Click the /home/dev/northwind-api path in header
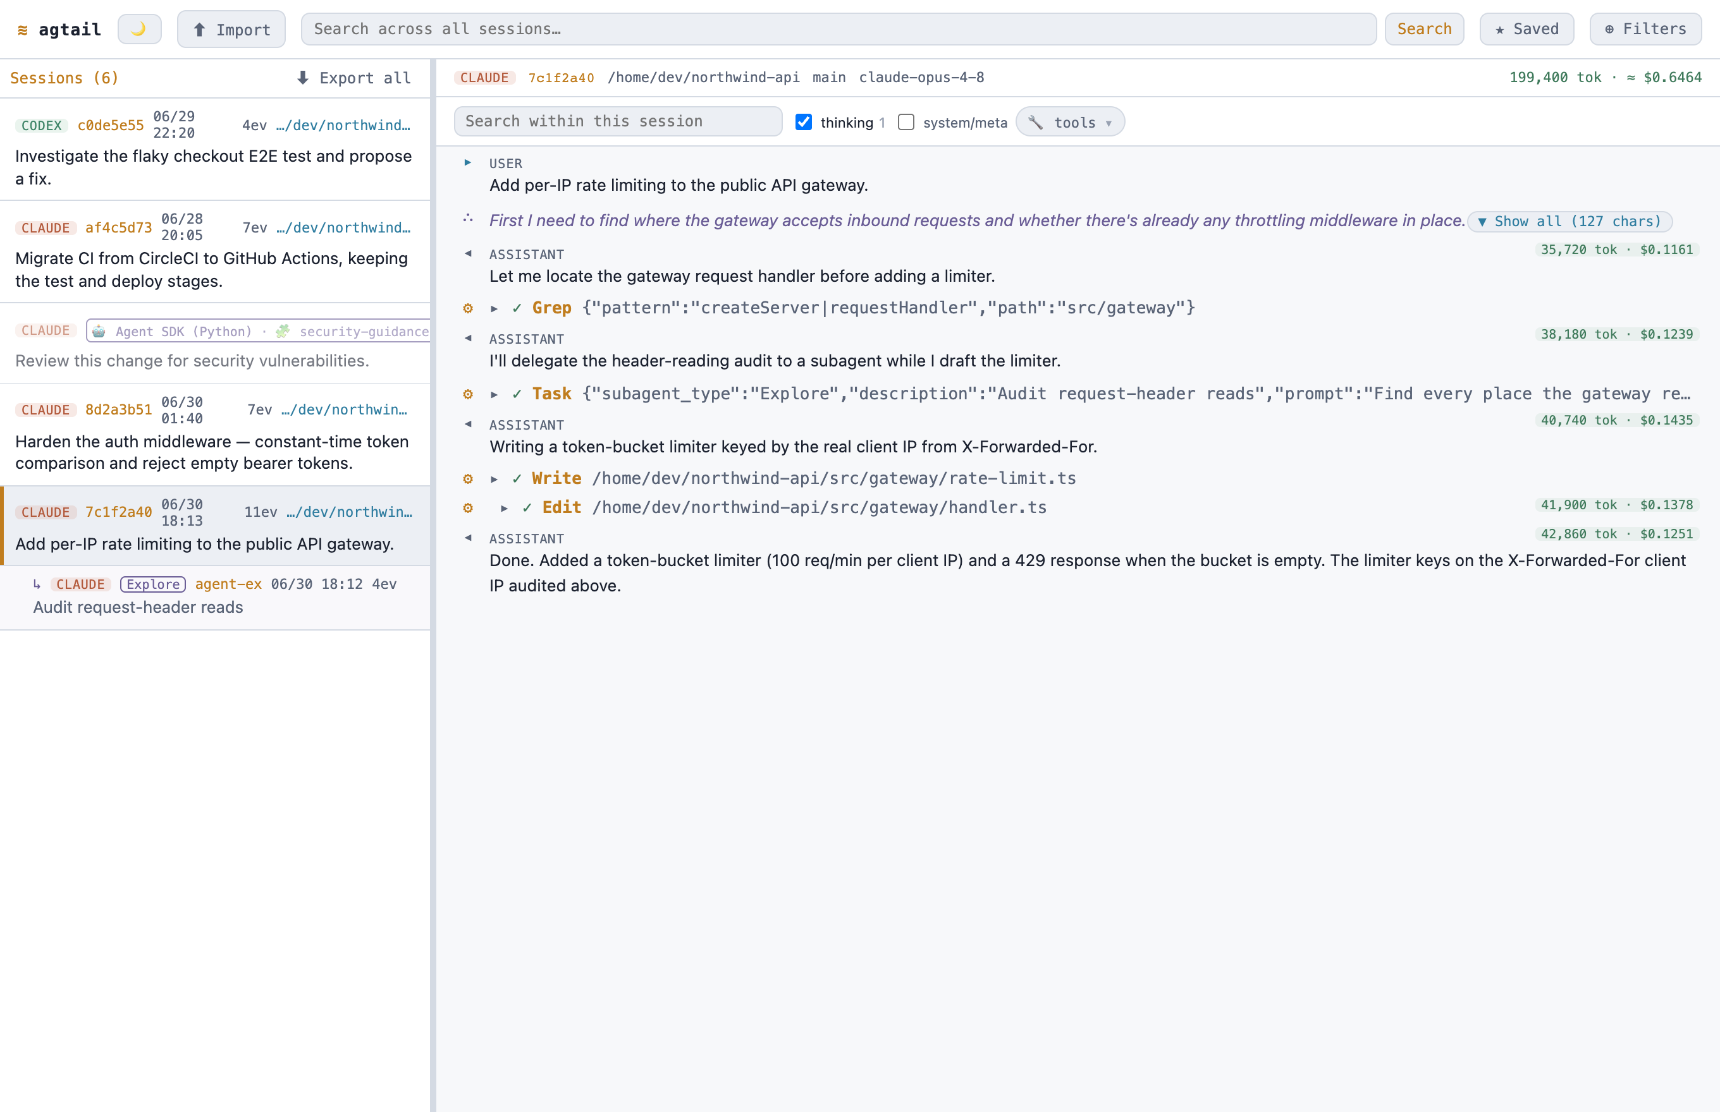This screenshot has width=1720, height=1112. coord(703,77)
